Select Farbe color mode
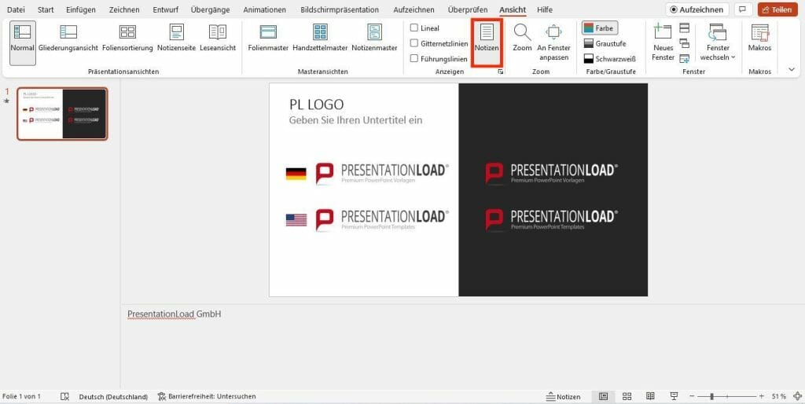Screen dimensions: 805x404 coord(600,28)
